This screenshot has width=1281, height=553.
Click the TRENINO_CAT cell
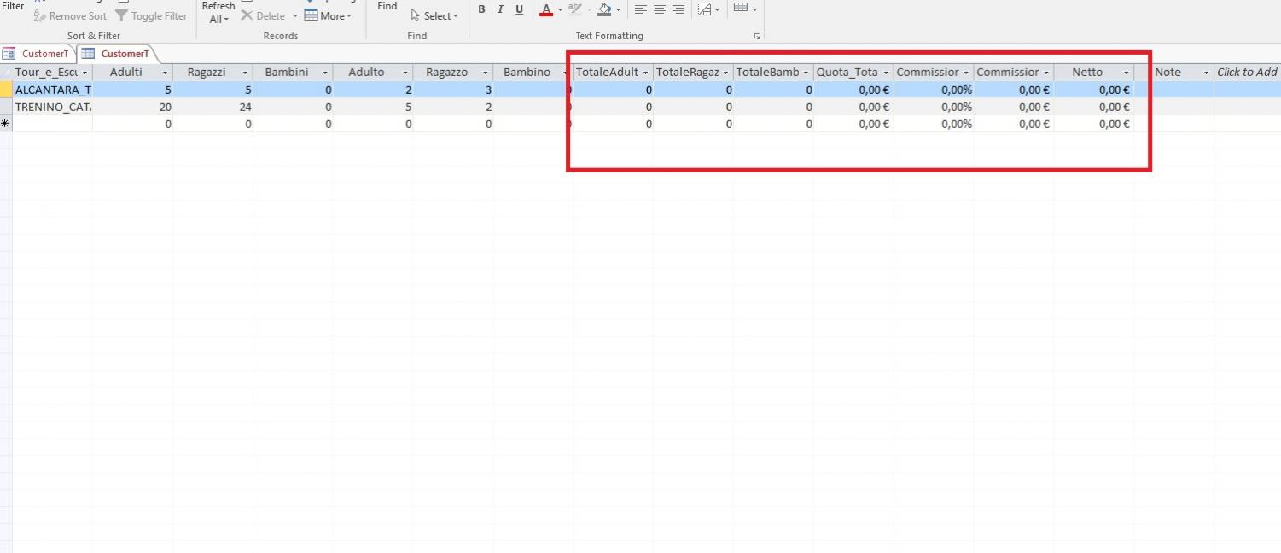click(x=53, y=107)
